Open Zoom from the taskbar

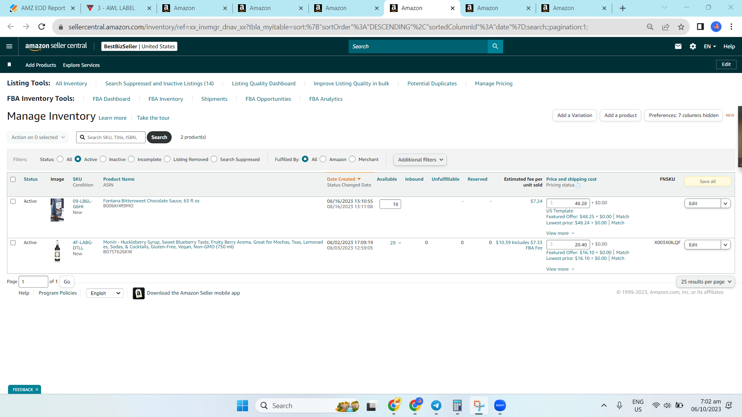500,405
